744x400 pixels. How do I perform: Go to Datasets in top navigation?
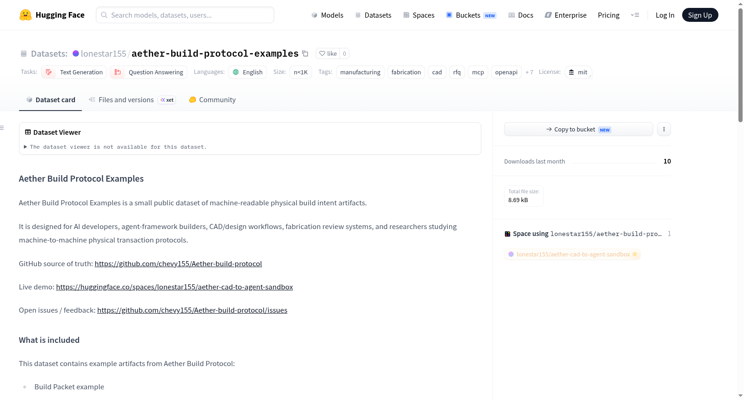pyautogui.click(x=373, y=15)
